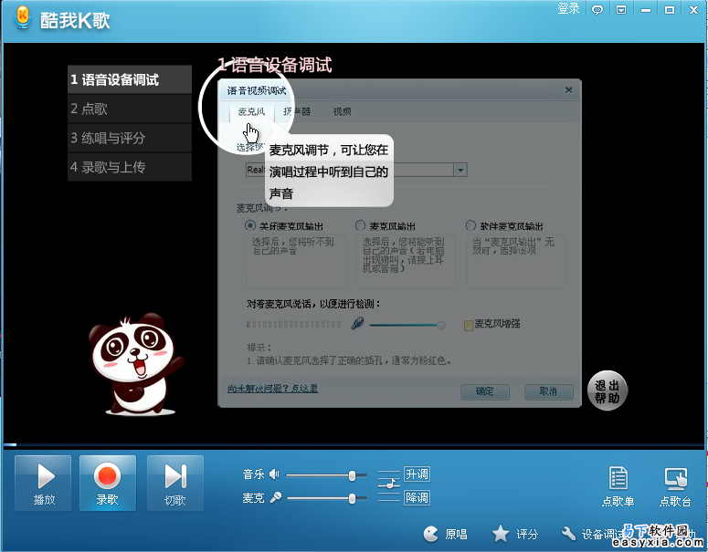The height and width of the screenshot is (552, 708).
Task: Switch to the 视频 tab
Action: [342, 111]
